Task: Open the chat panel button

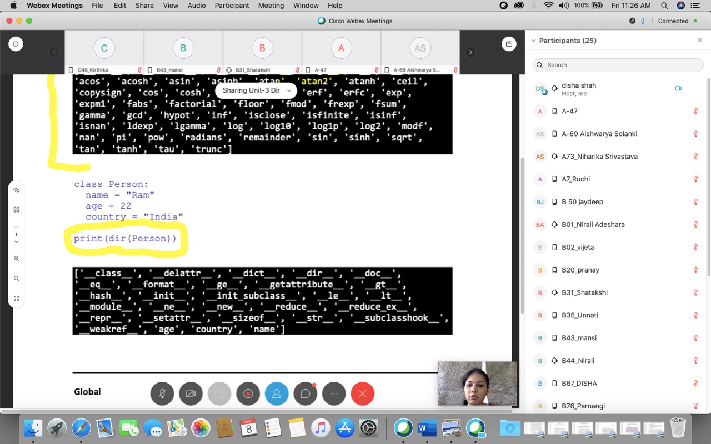Action: pos(306,393)
